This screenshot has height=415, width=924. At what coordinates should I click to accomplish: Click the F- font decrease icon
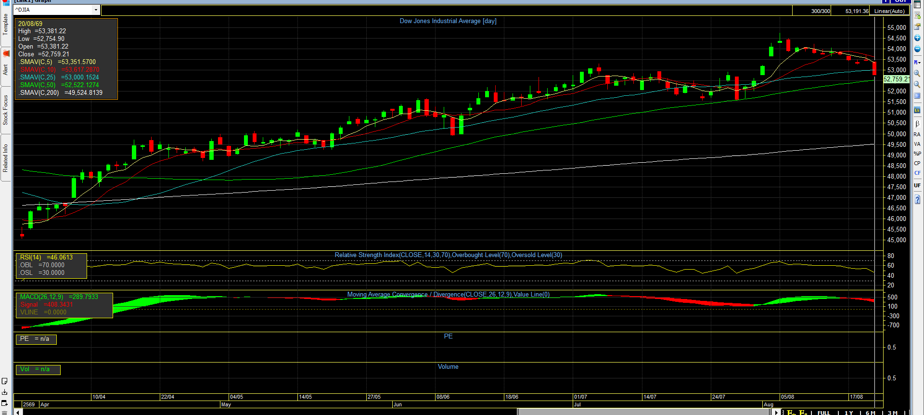(803, 413)
